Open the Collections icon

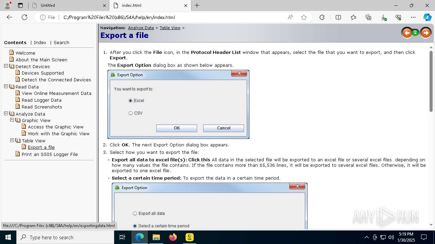[x=368, y=17]
